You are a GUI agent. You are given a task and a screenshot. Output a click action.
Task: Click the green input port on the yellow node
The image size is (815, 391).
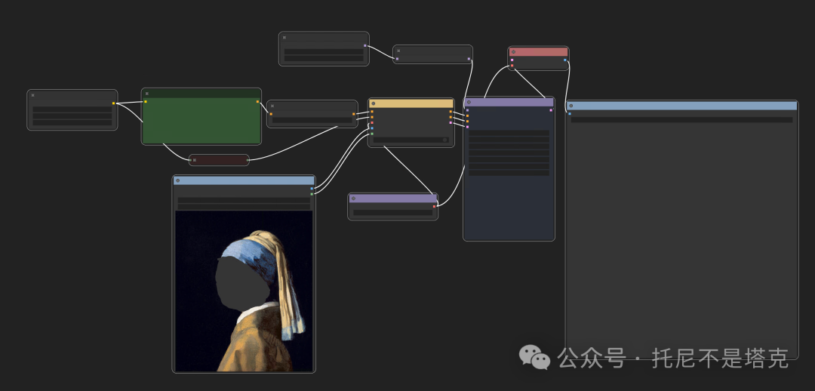tap(372, 134)
